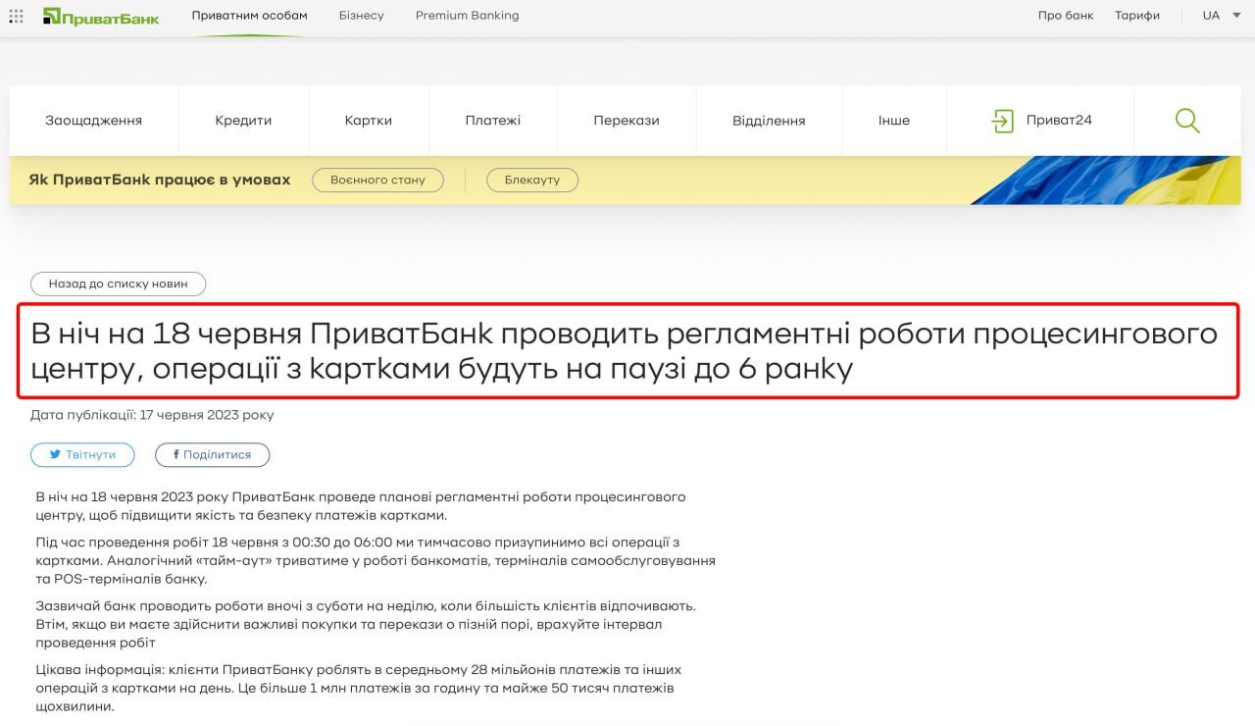Expand the Інше menu

click(893, 121)
